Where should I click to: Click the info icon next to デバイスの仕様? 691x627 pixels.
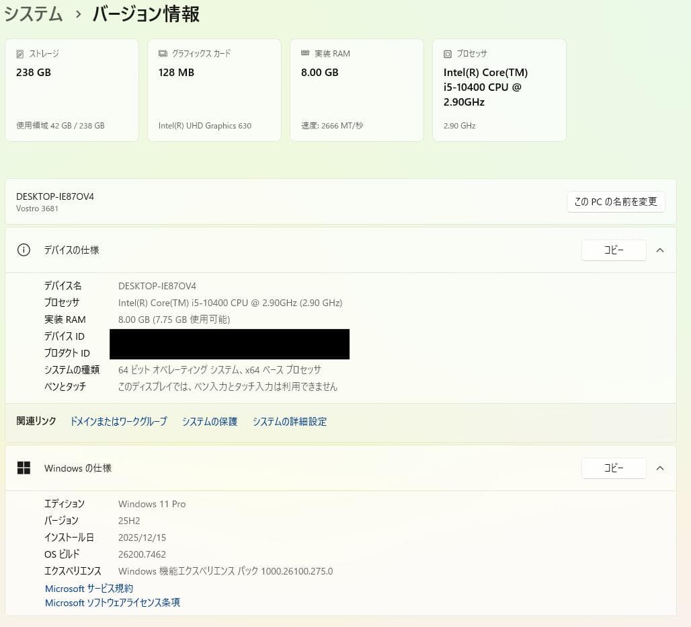[x=24, y=250]
